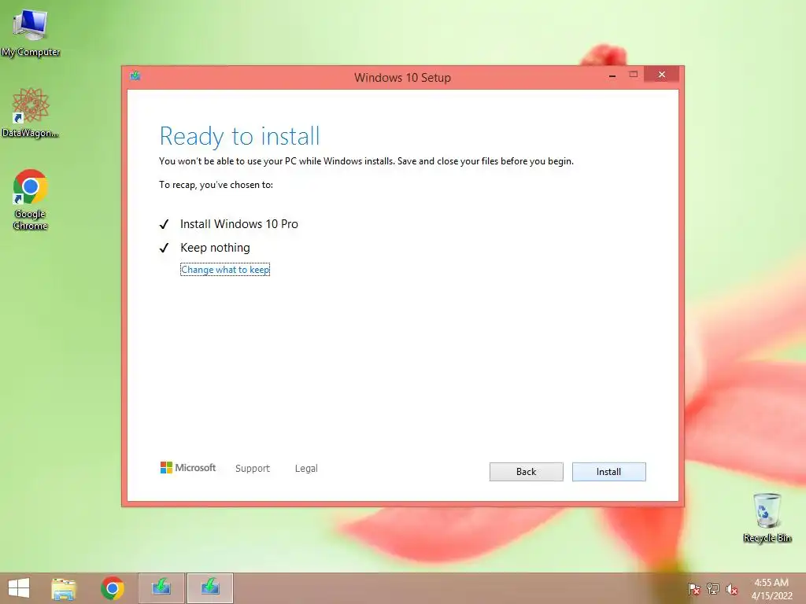Image resolution: width=806 pixels, height=604 pixels.
Task: Switch to the active setup taskbar item
Action: 210,588
